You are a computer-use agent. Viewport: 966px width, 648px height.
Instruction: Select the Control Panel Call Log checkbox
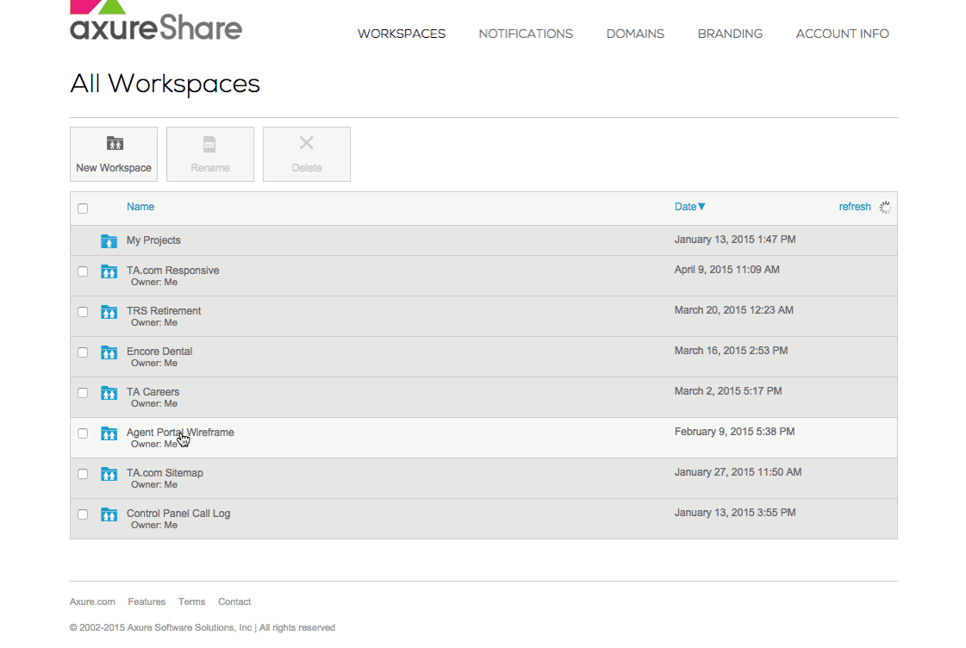82,514
